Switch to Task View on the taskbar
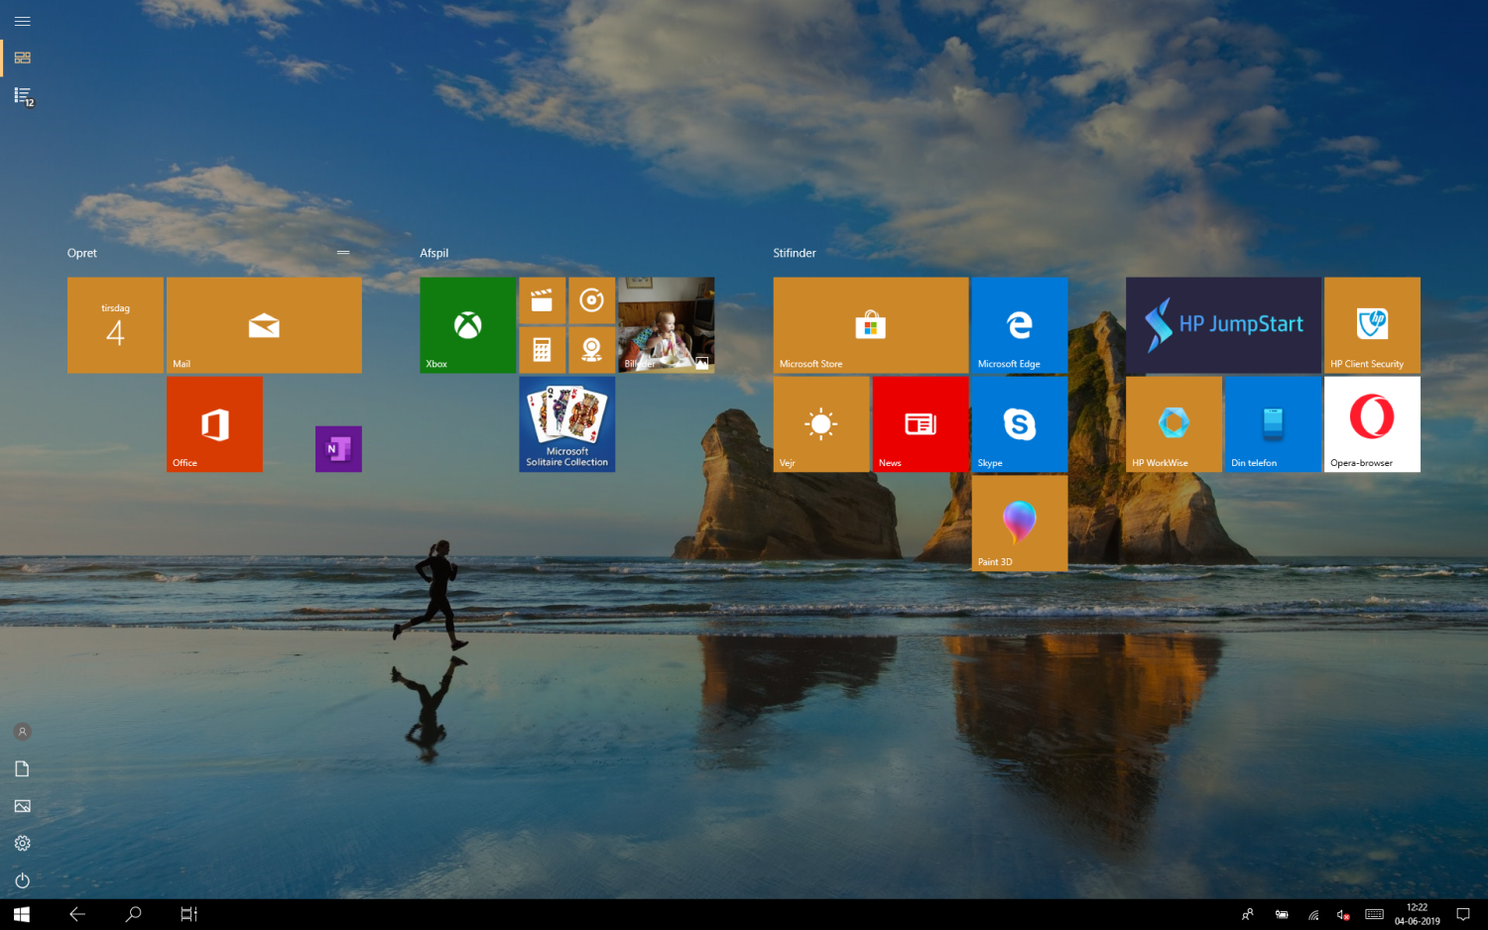Screen dimensions: 1488x930 pyautogui.click(x=188, y=913)
